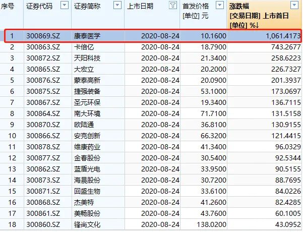Click issue price 43.7600
The width and height of the screenshot is (303, 232).
[213, 213]
